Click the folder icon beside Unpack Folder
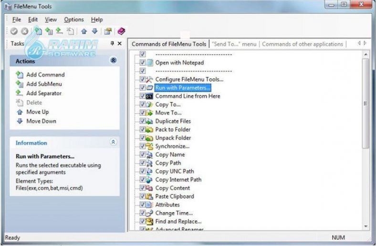This screenshot has height=246, width=376. click(150, 138)
